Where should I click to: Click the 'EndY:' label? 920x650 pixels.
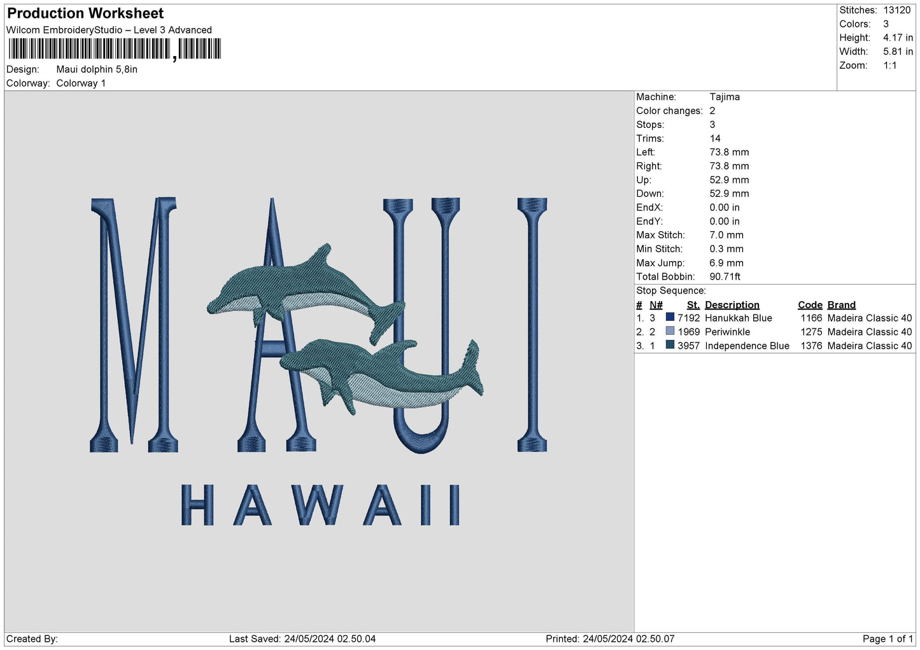649,222
